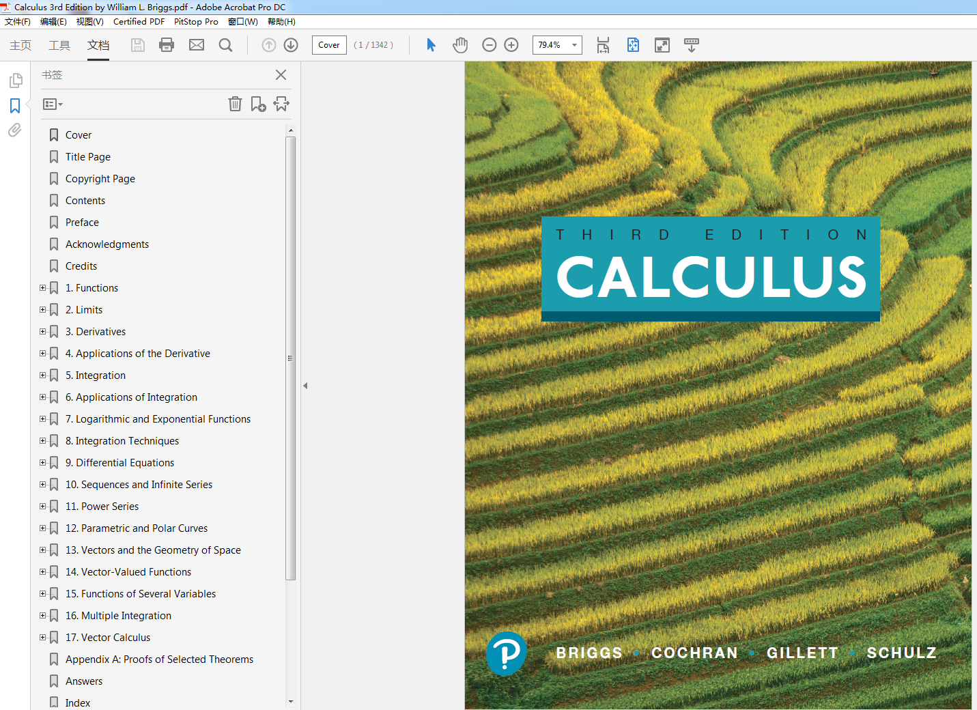The image size is (977, 710).
Task: Expand 17. Vector Calculus bookmark
Action: point(43,638)
